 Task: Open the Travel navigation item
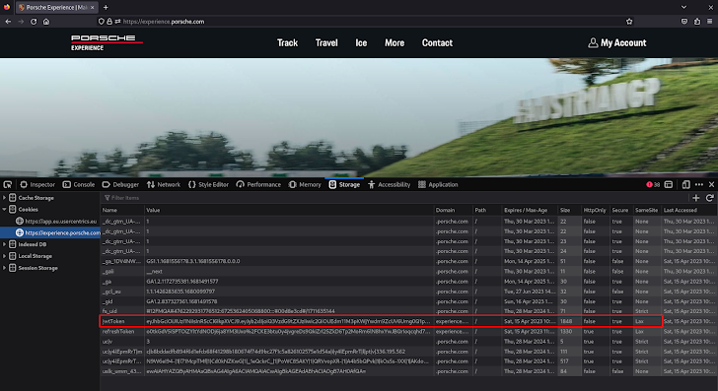pos(326,43)
